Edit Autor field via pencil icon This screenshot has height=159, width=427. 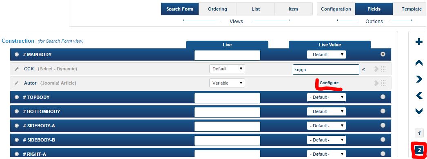[x=17, y=83]
